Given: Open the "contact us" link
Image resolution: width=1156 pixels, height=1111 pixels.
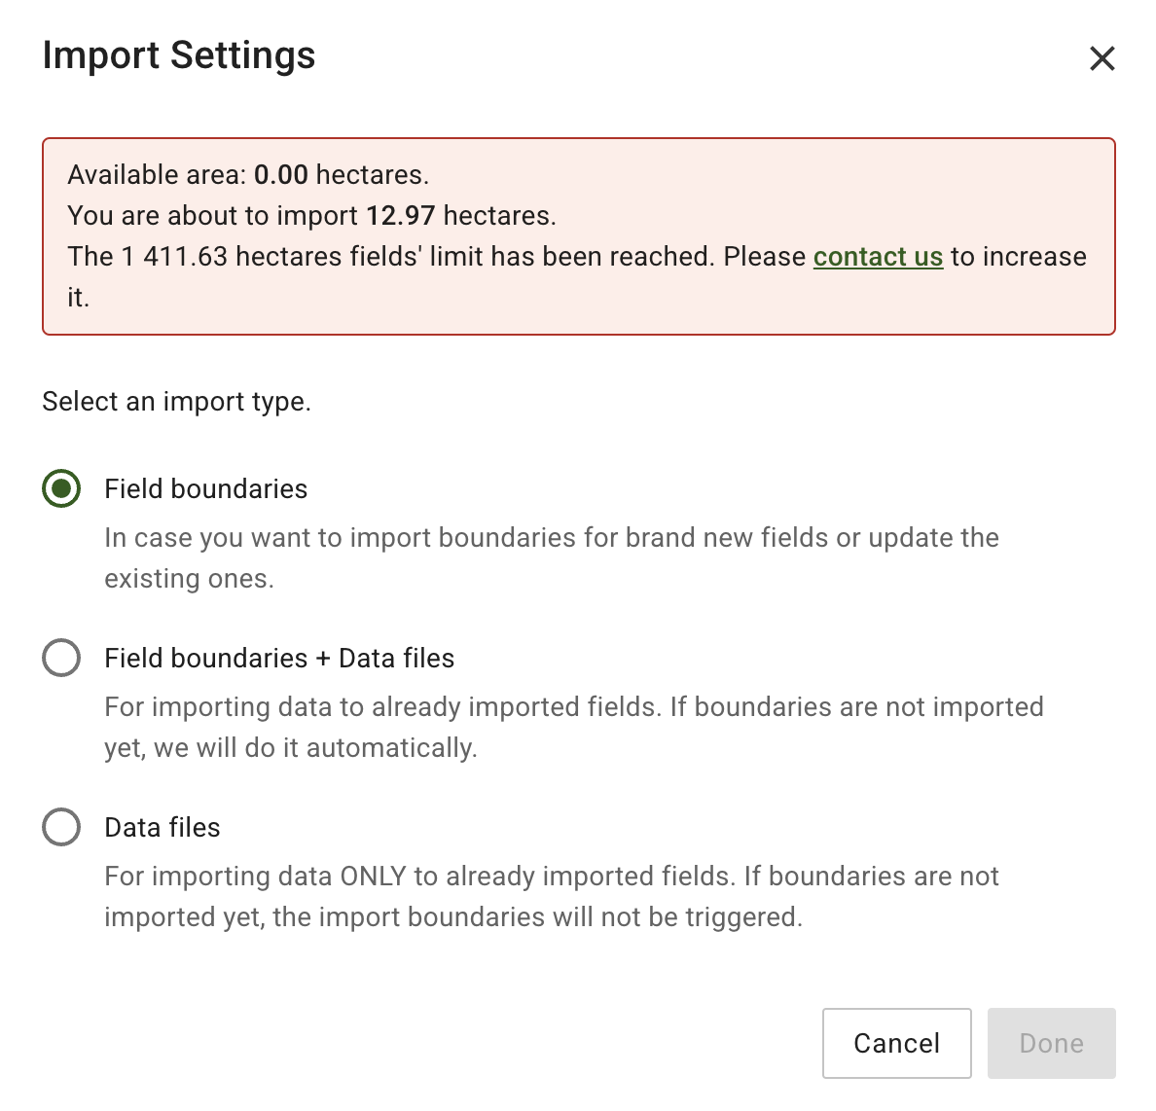Looking at the screenshot, I should click(878, 257).
